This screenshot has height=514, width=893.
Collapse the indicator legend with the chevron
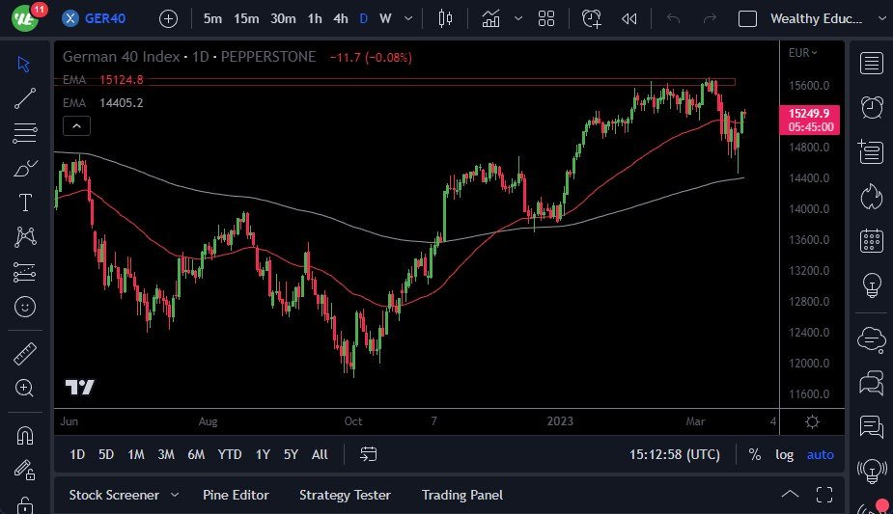pyautogui.click(x=76, y=125)
